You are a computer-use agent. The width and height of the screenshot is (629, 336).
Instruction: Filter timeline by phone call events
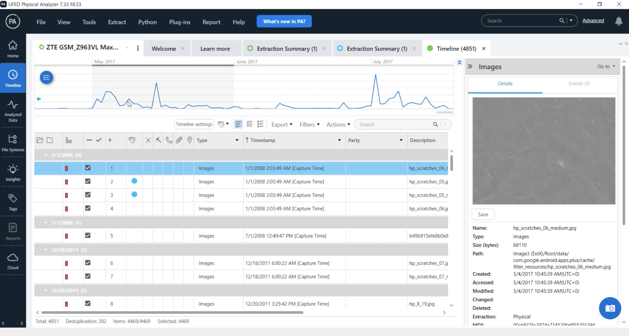coord(169,140)
